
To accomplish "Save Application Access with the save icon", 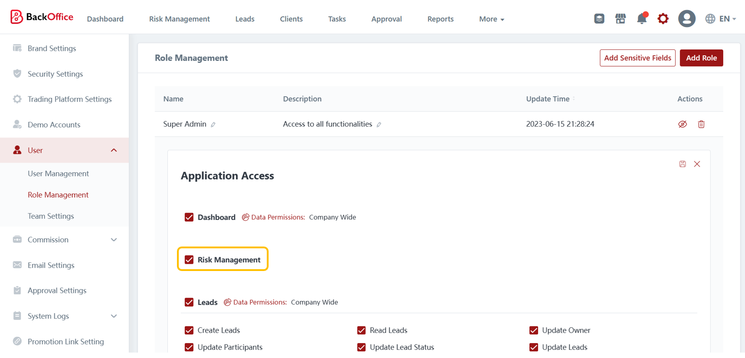I will coord(682,164).
